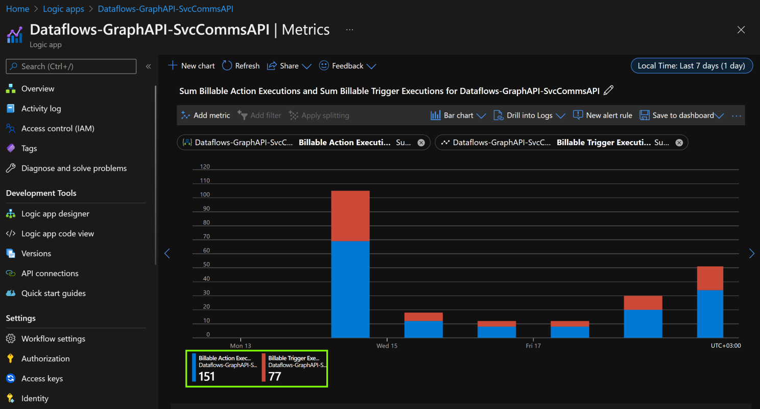The height and width of the screenshot is (409, 760).
Task: Click the Refresh icon in toolbar
Action: 227,66
